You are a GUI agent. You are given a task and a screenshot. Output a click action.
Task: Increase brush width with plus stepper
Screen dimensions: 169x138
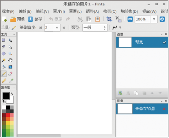(64, 28)
